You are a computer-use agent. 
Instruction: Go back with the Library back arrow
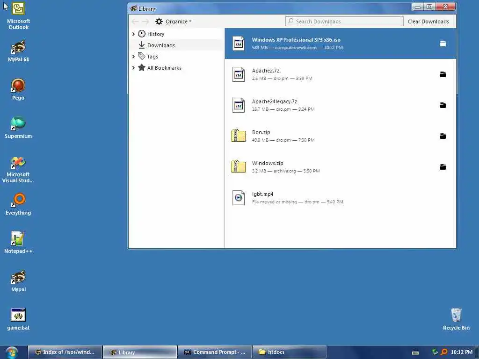click(135, 22)
